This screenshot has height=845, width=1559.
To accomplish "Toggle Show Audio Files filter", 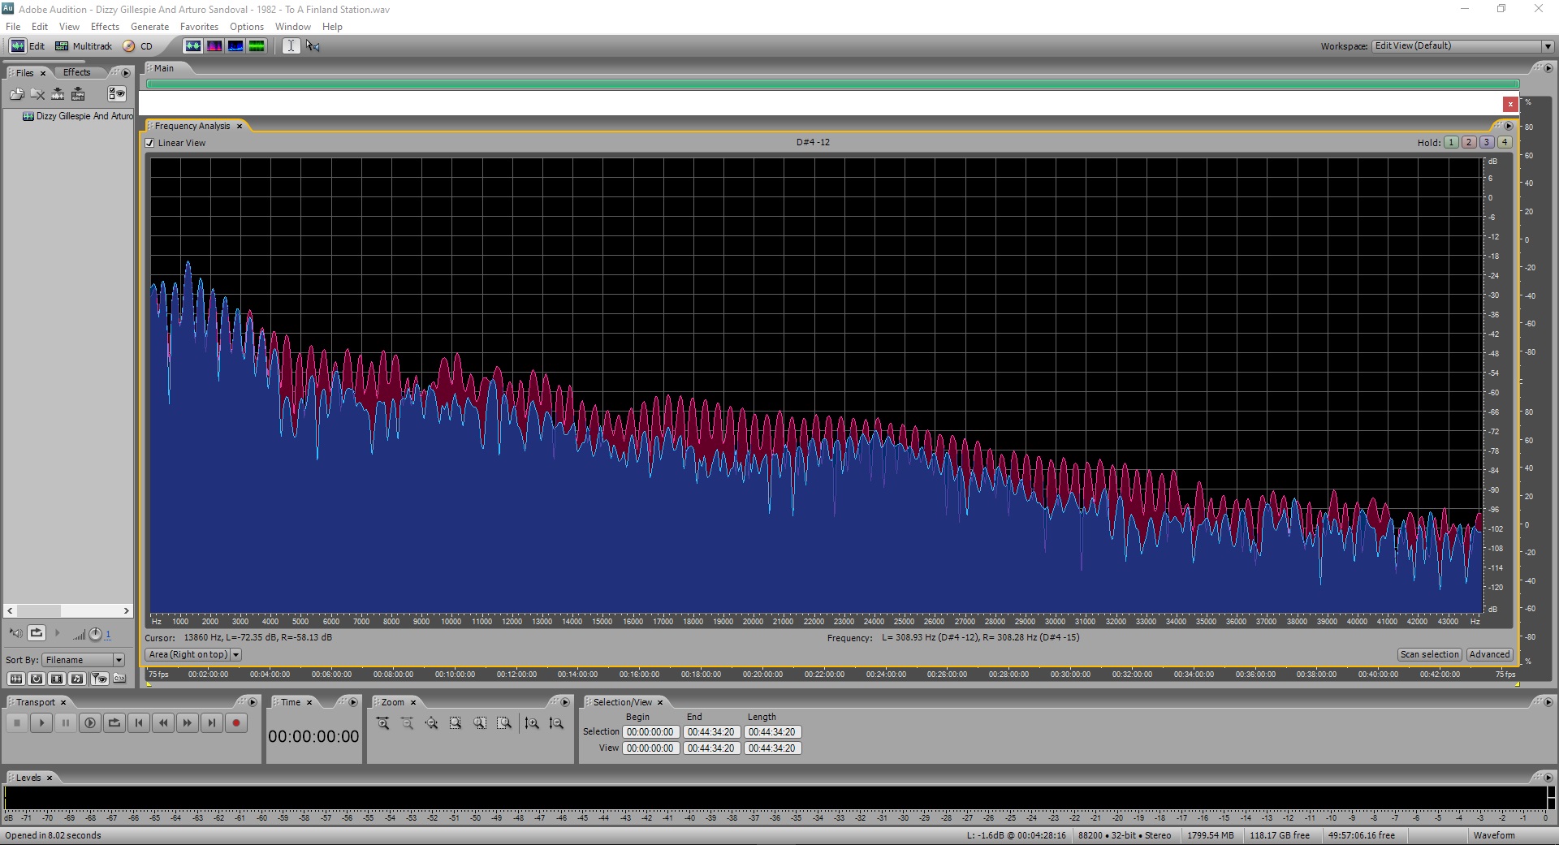I will pyautogui.click(x=15, y=679).
